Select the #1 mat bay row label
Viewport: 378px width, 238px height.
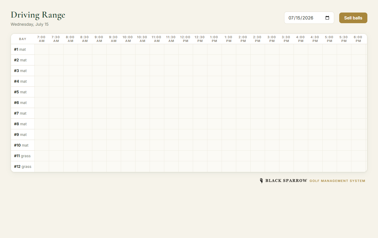[23, 49]
